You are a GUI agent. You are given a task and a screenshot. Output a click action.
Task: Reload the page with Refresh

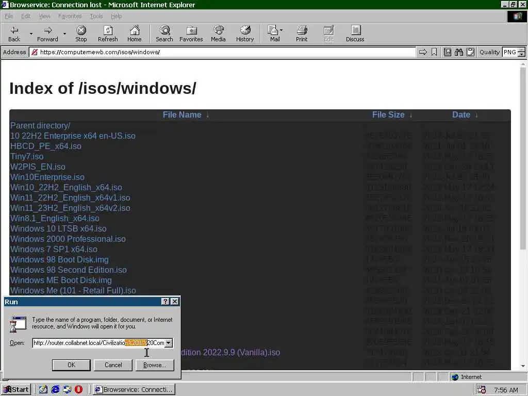click(108, 34)
